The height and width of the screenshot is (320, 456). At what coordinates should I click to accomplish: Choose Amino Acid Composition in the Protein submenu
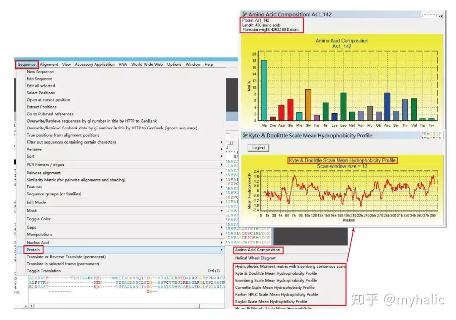click(258, 250)
